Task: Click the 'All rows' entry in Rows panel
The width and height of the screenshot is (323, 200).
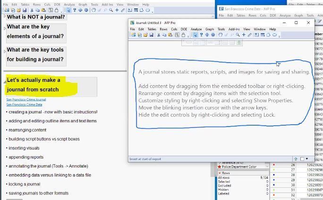Action: (224, 177)
